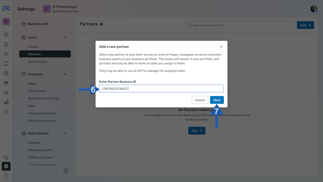Image resolution: width=323 pixels, height=182 pixels.
Task: Open the bar chart insights icon
Action: coord(6,102)
